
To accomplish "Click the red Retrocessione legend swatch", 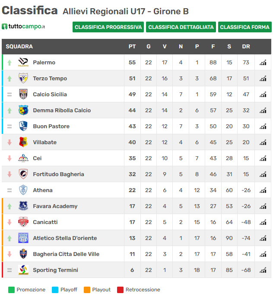I will [x=120, y=290].
